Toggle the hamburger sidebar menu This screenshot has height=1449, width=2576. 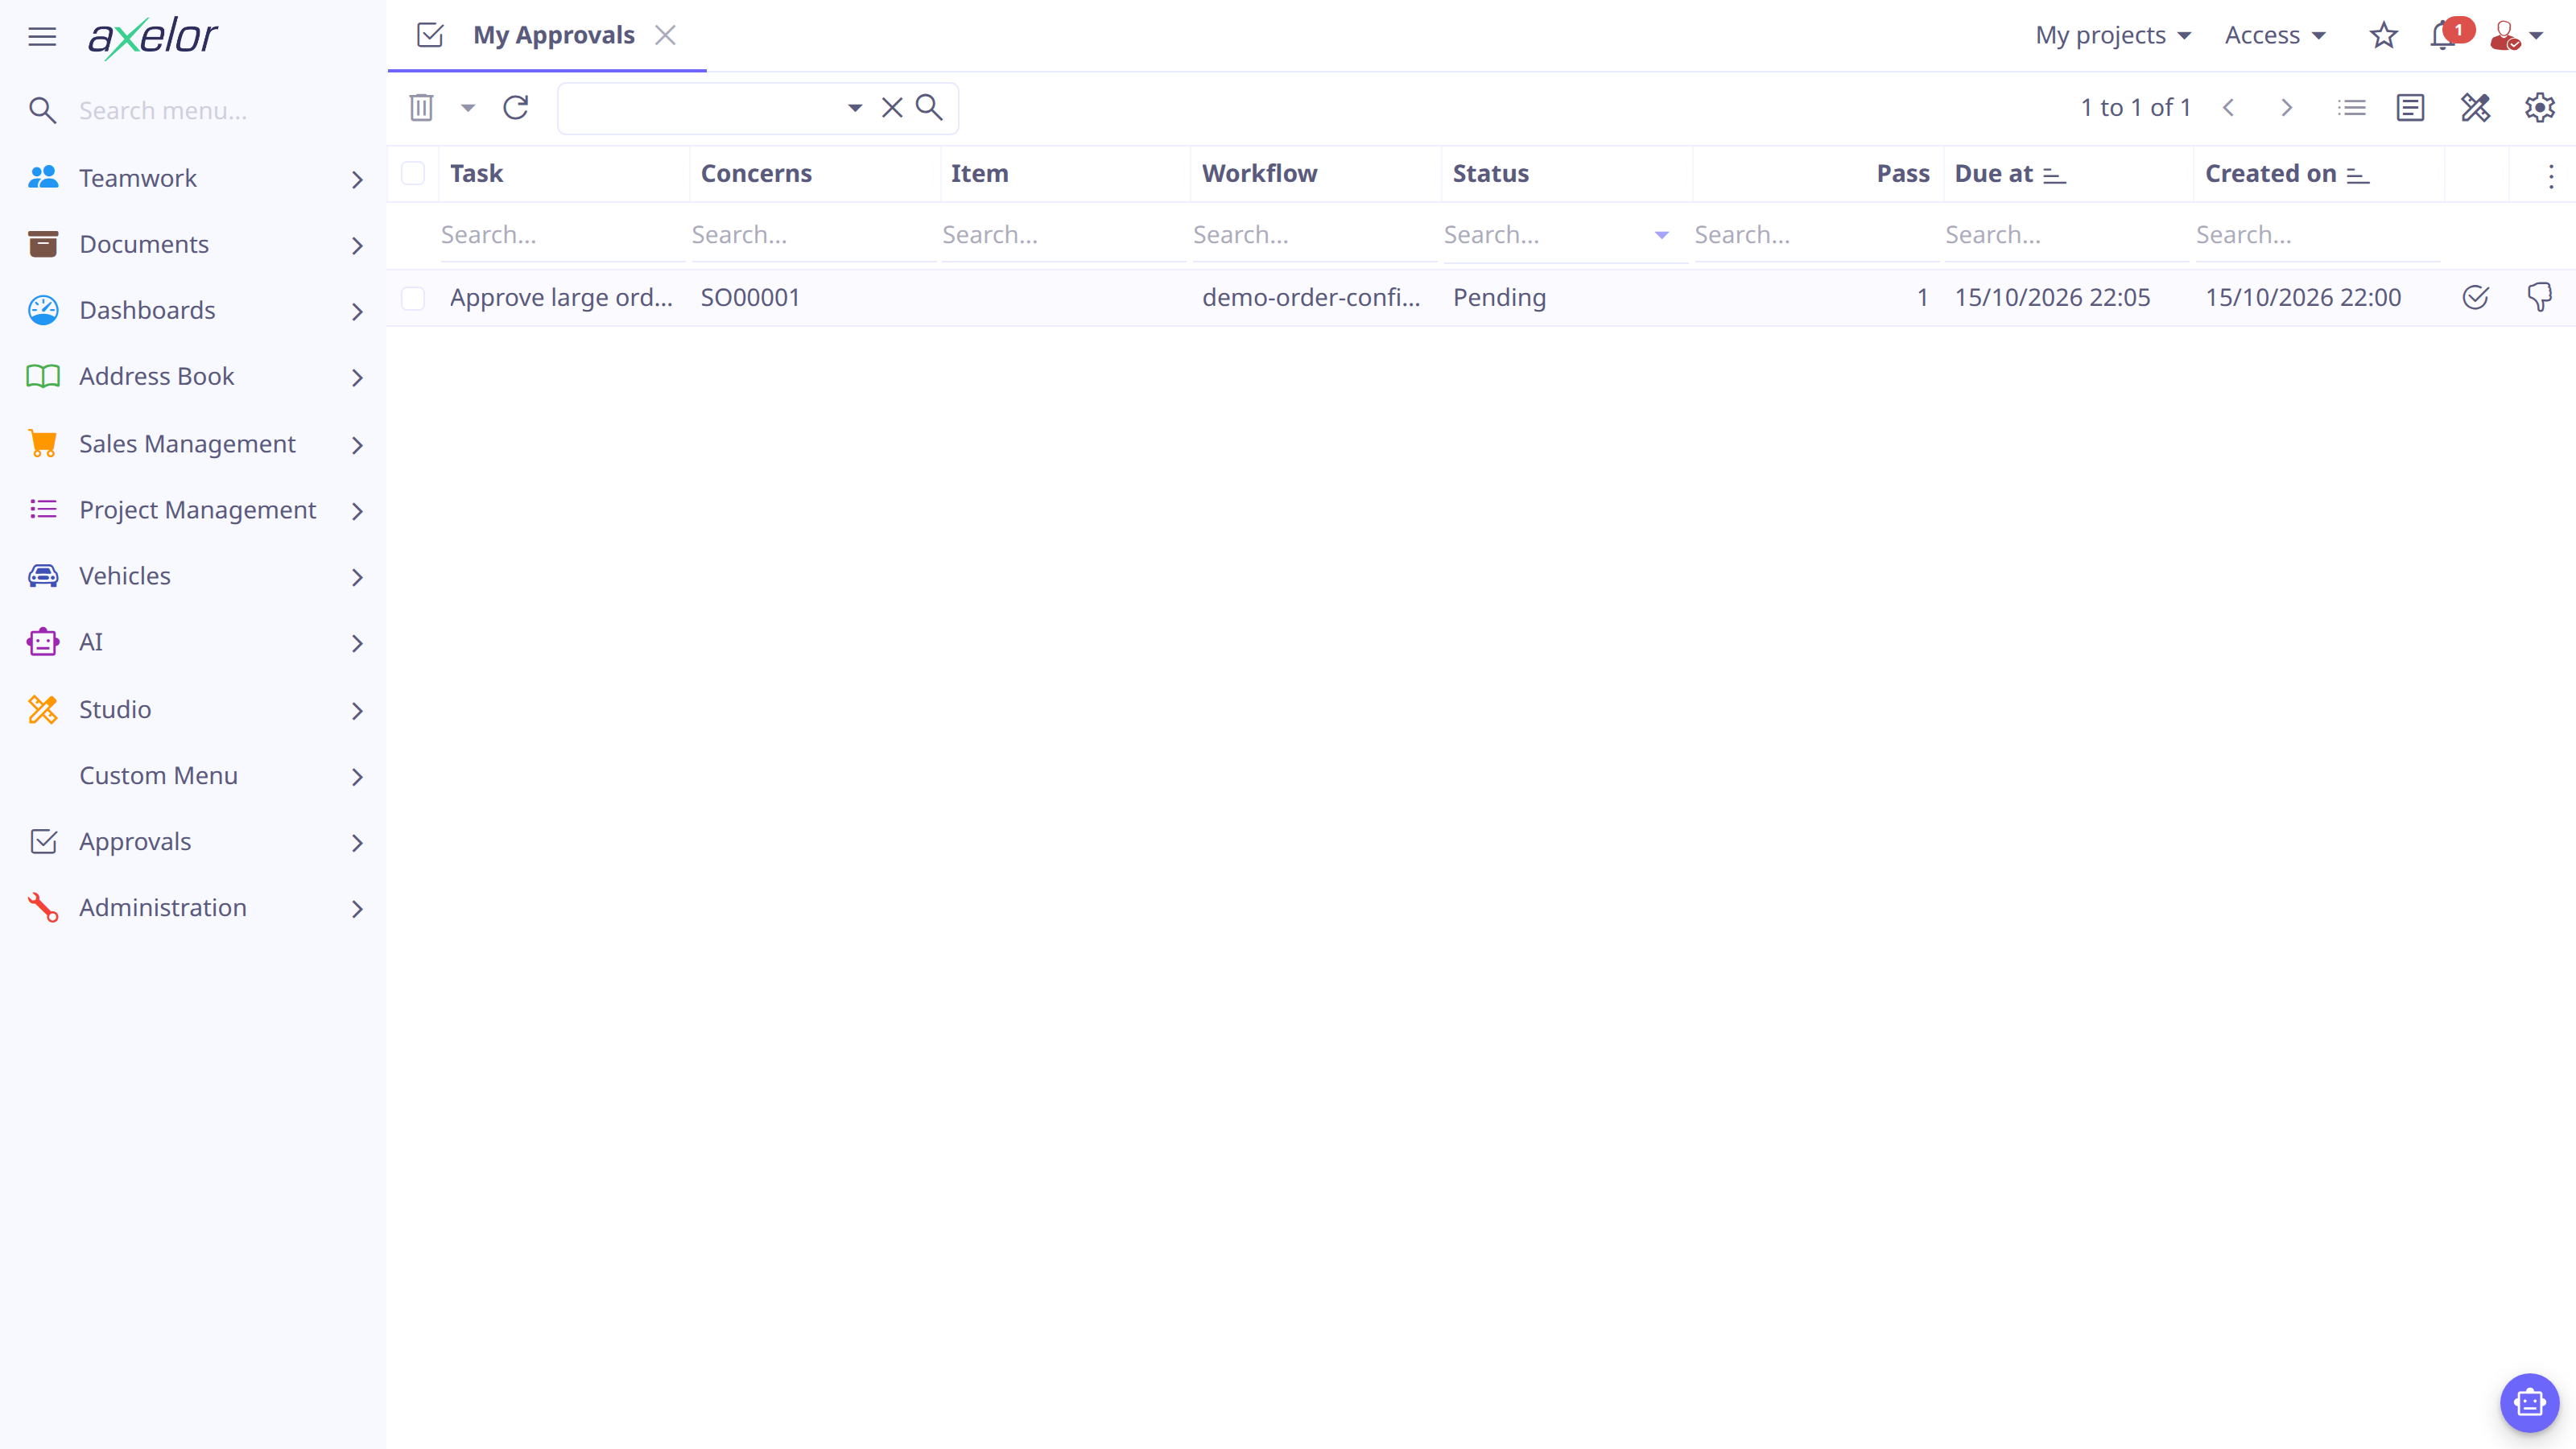42,37
